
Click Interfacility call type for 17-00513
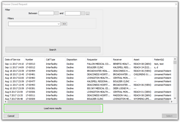52,64
